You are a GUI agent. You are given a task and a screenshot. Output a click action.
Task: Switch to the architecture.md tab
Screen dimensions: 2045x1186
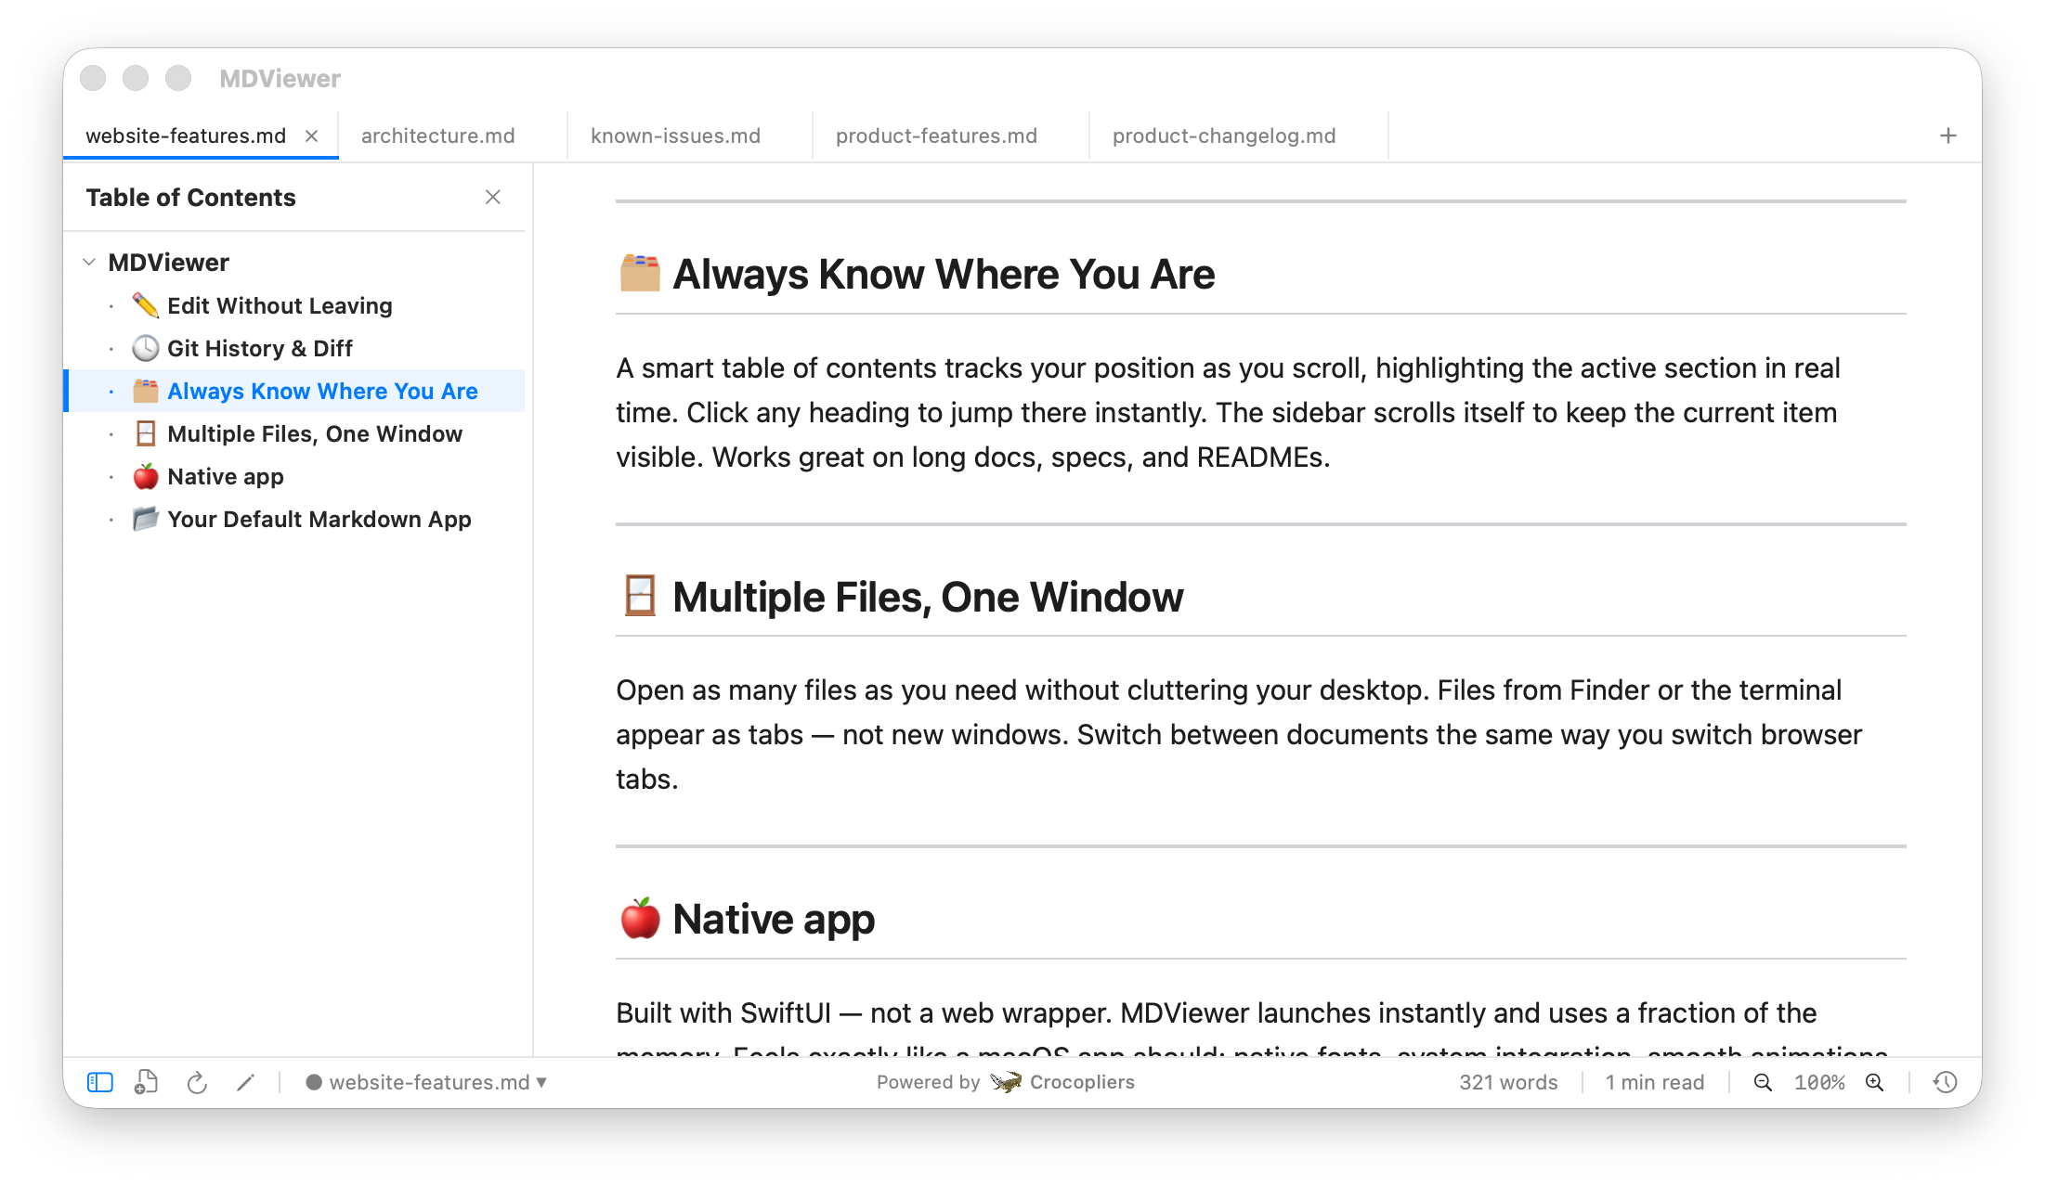point(438,135)
